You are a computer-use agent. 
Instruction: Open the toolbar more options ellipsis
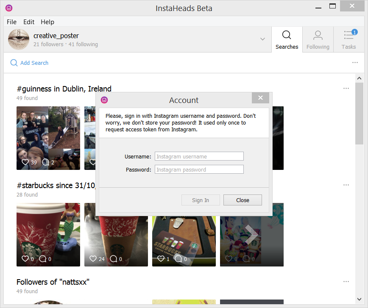tap(355, 62)
